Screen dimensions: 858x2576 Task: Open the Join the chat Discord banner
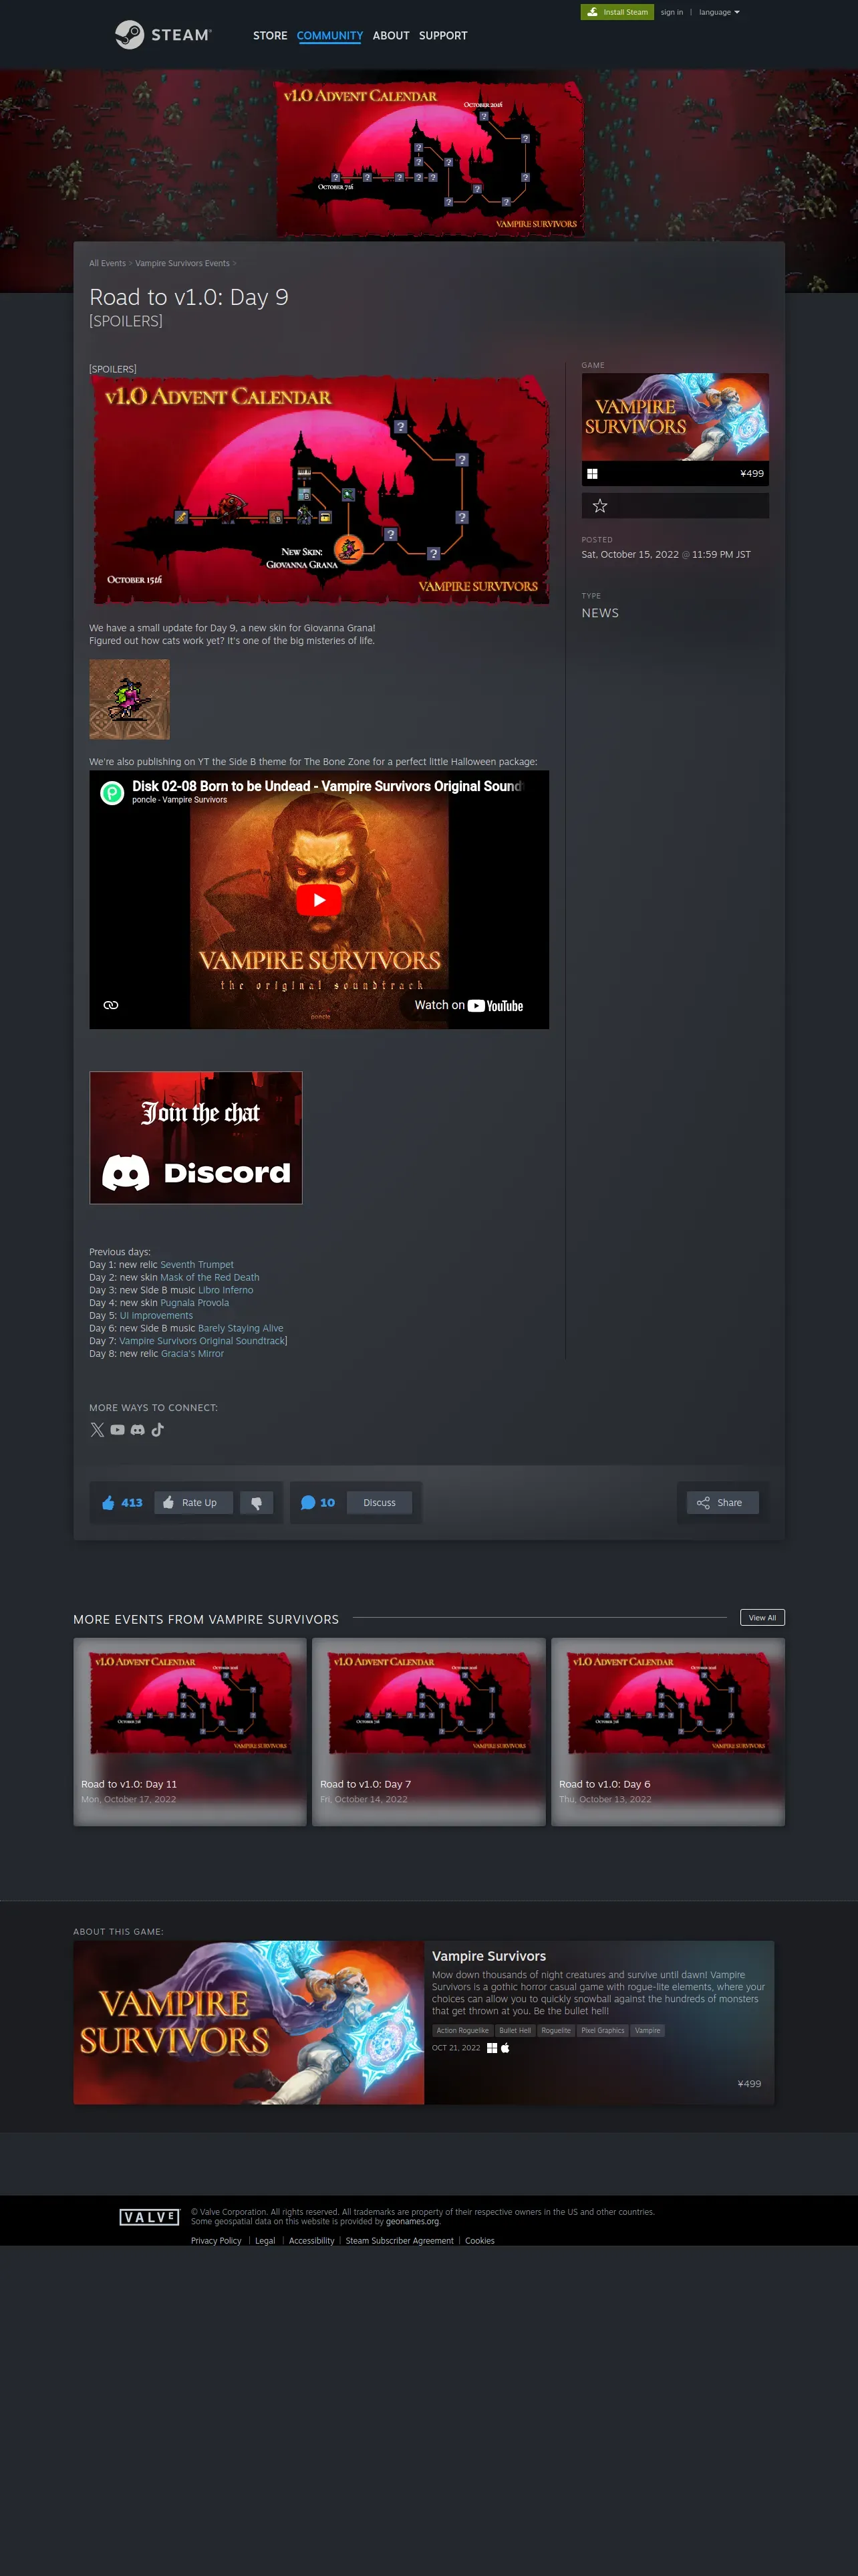click(x=196, y=1138)
